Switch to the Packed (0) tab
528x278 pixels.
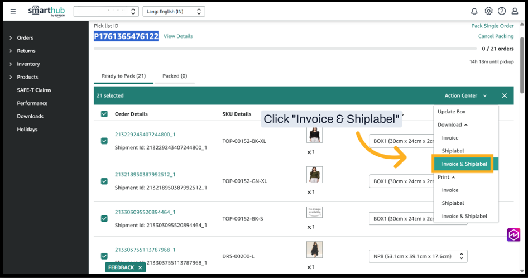[175, 76]
